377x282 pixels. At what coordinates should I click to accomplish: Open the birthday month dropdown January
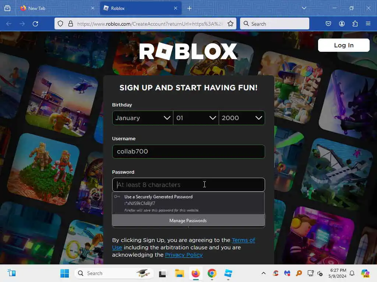pyautogui.click(x=143, y=118)
